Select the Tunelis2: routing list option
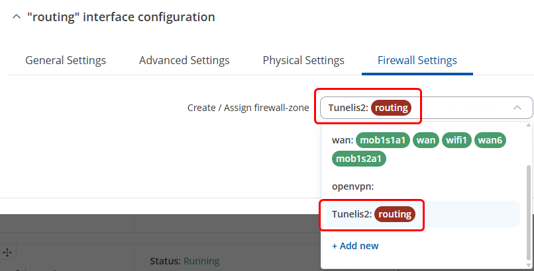 pos(423,214)
